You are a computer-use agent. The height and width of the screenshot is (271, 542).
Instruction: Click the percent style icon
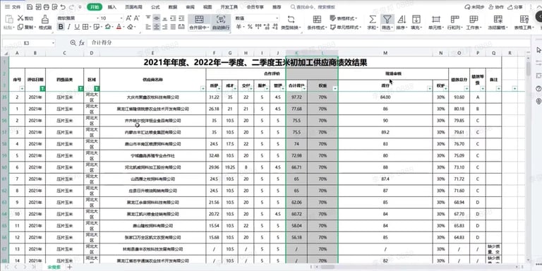pos(250,27)
